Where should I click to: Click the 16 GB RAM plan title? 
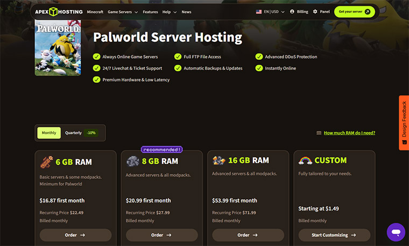(x=249, y=161)
